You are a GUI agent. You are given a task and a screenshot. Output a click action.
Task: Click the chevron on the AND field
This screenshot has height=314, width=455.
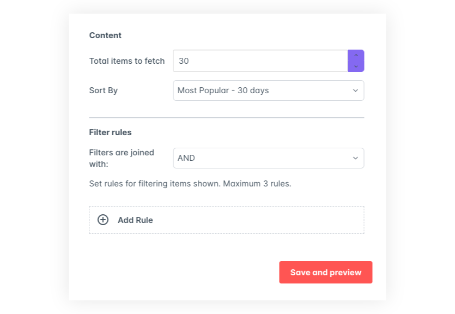pos(355,158)
